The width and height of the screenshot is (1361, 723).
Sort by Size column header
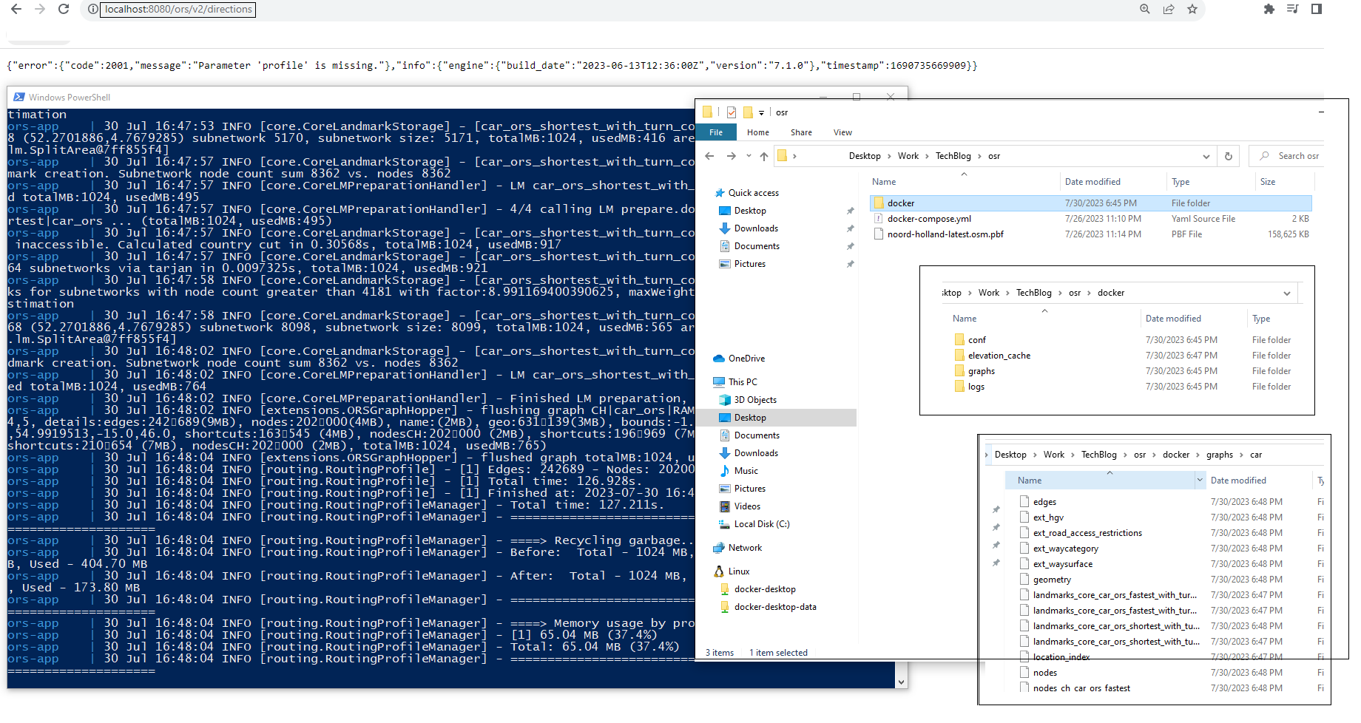(1268, 182)
